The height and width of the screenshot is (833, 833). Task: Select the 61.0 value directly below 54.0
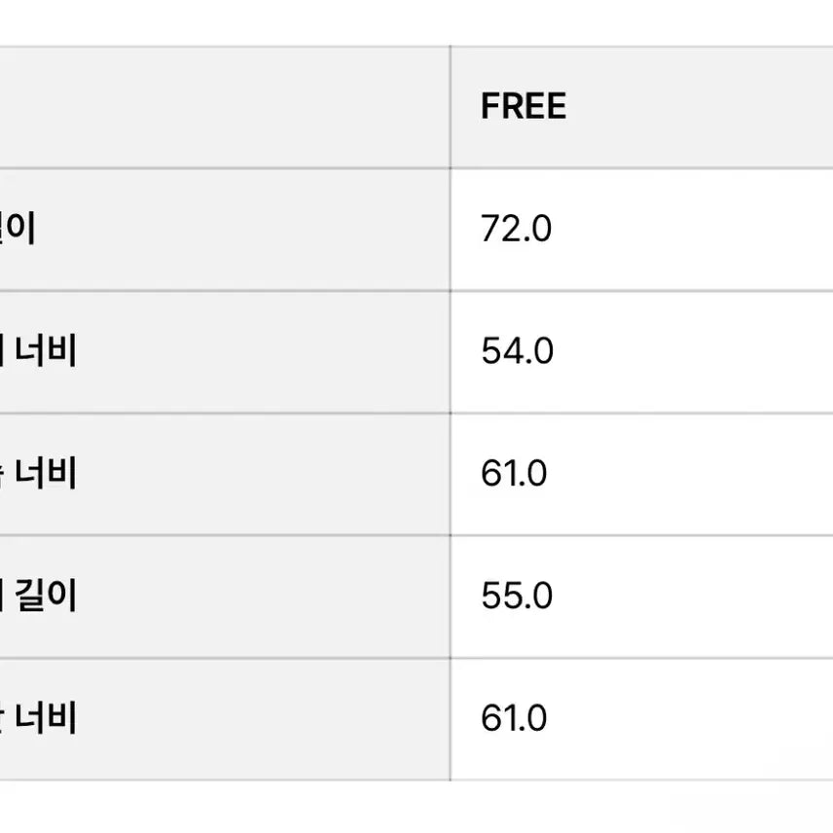click(x=514, y=474)
